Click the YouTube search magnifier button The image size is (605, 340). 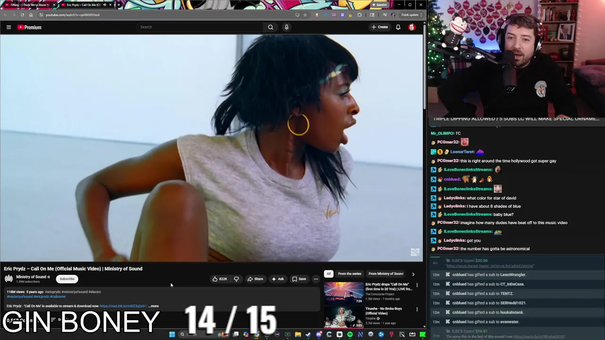[270, 27]
